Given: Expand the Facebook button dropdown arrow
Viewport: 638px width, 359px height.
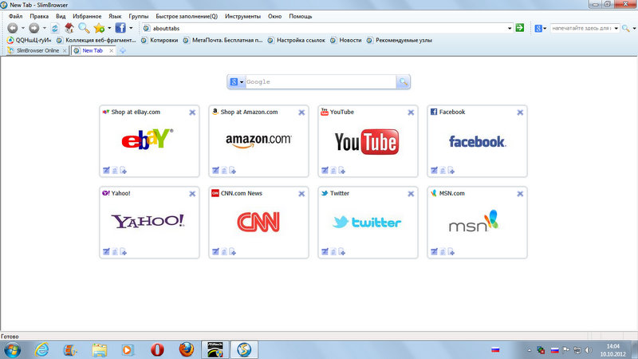Looking at the screenshot, I should click(131, 28).
